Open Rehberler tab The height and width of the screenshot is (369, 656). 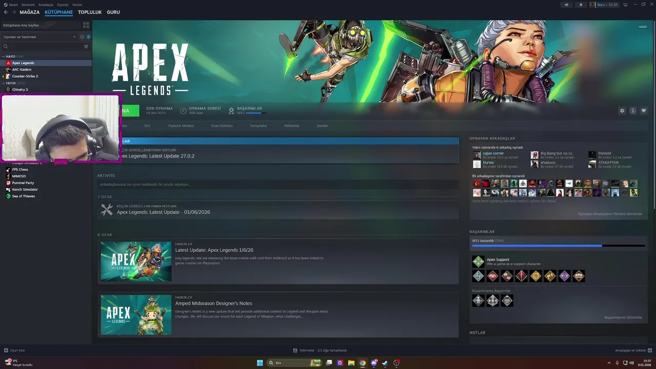292,126
